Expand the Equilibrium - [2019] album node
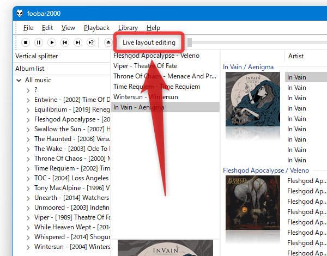 [28, 110]
